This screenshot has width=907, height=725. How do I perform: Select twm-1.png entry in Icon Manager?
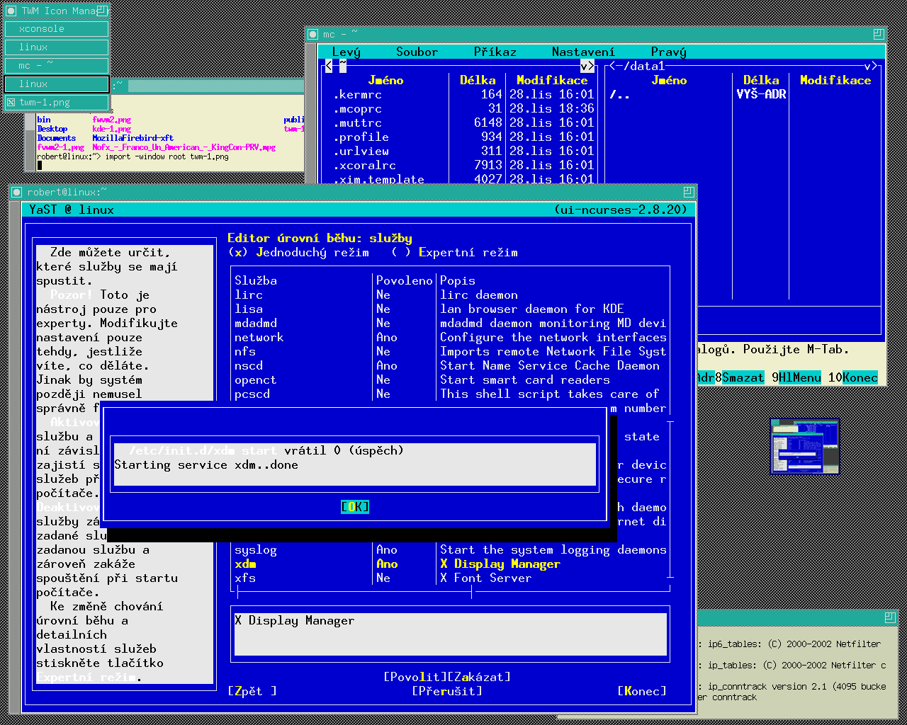[57, 103]
